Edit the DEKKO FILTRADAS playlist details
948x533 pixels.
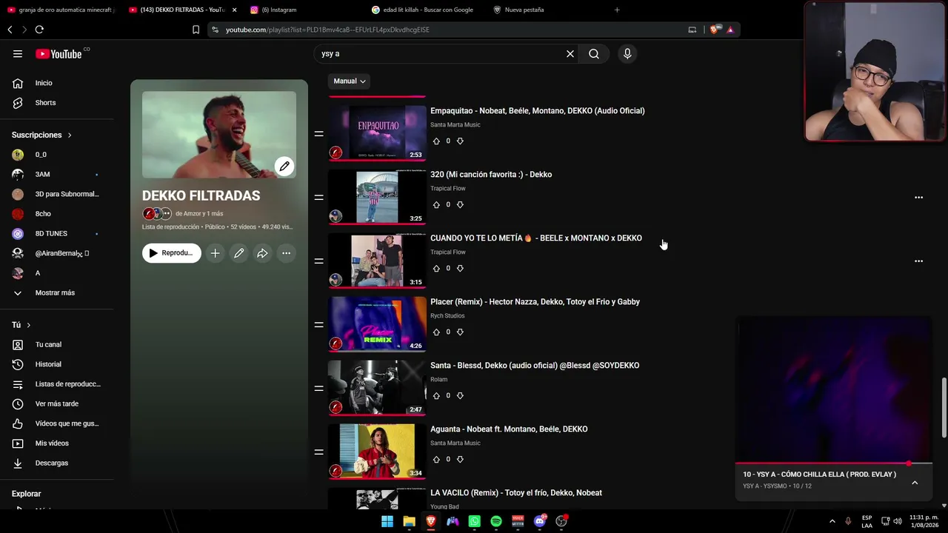click(238, 253)
